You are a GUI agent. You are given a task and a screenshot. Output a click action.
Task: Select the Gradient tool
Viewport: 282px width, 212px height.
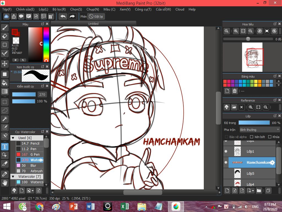pyautogui.click(x=5, y=91)
